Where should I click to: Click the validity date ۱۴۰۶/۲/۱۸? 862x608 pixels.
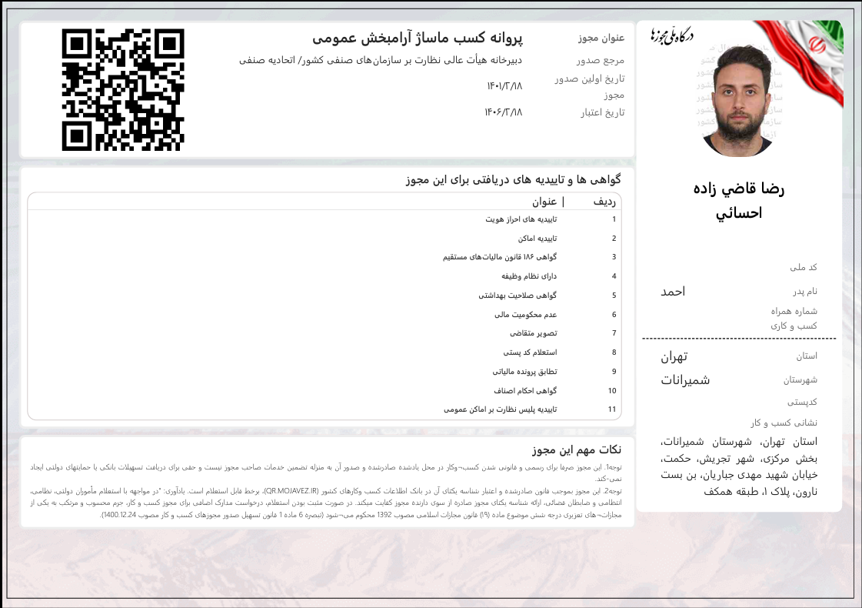(x=503, y=112)
